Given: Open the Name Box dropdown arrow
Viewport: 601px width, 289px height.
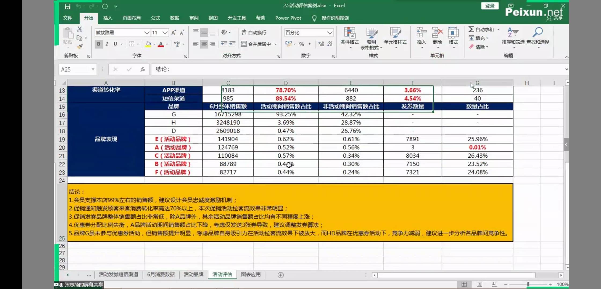Looking at the screenshot, I should click(93, 69).
